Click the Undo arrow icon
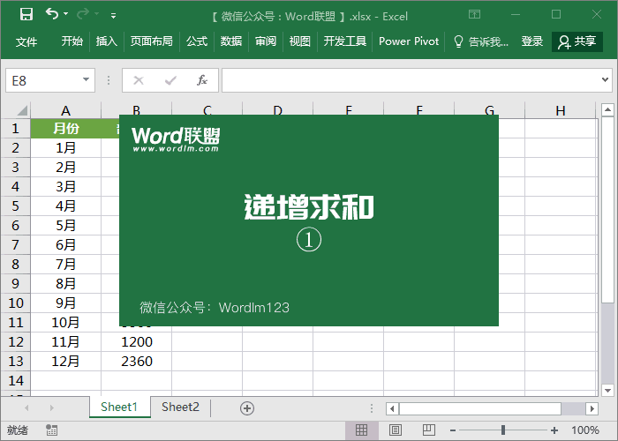Viewport: 618px width, 441px height. click(x=52, y=15)
